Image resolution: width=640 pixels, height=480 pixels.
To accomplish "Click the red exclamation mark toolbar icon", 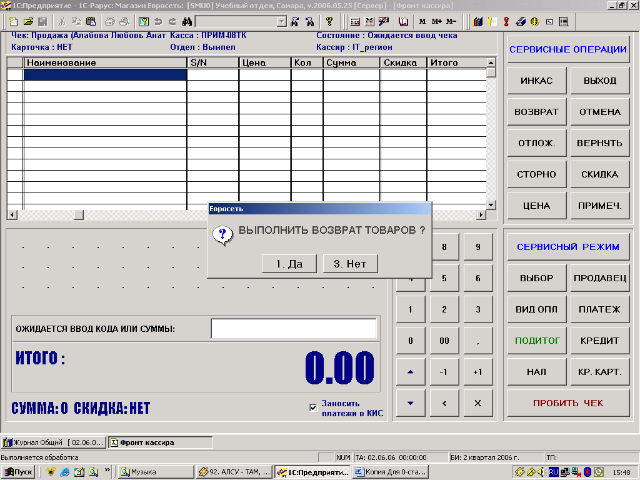I will pos(506,22).
